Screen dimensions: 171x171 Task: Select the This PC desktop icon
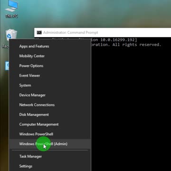point(11,9)
